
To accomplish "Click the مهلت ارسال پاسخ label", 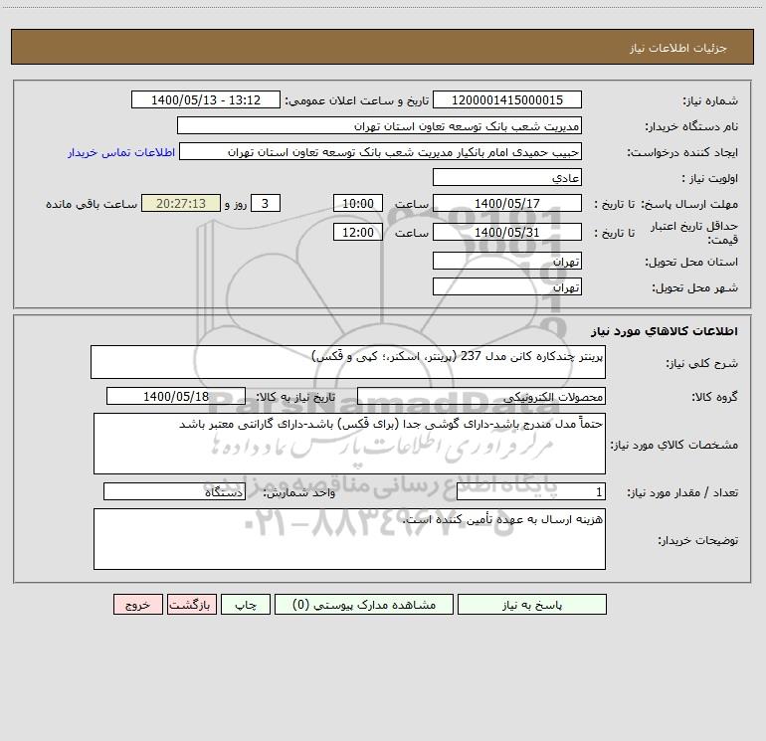I will (689, 204).
